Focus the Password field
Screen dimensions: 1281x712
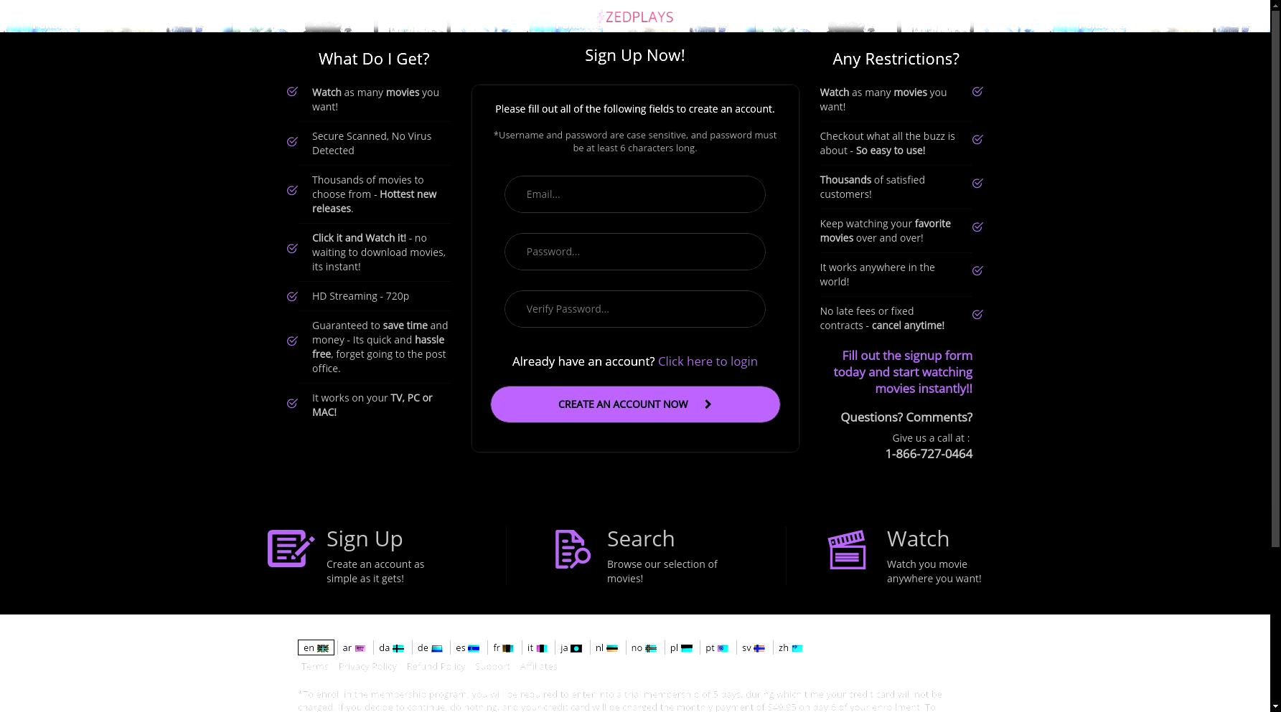pos(634,252)
